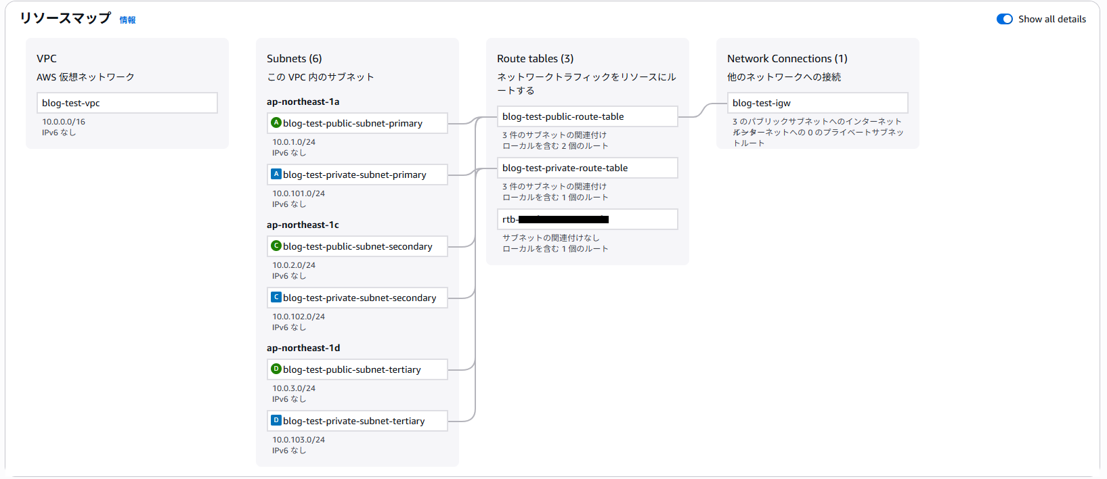Screen dimensions: 1107x479
Task: Click the blue A icon on private-subnet-primary
Action: (x=276, y=175)
